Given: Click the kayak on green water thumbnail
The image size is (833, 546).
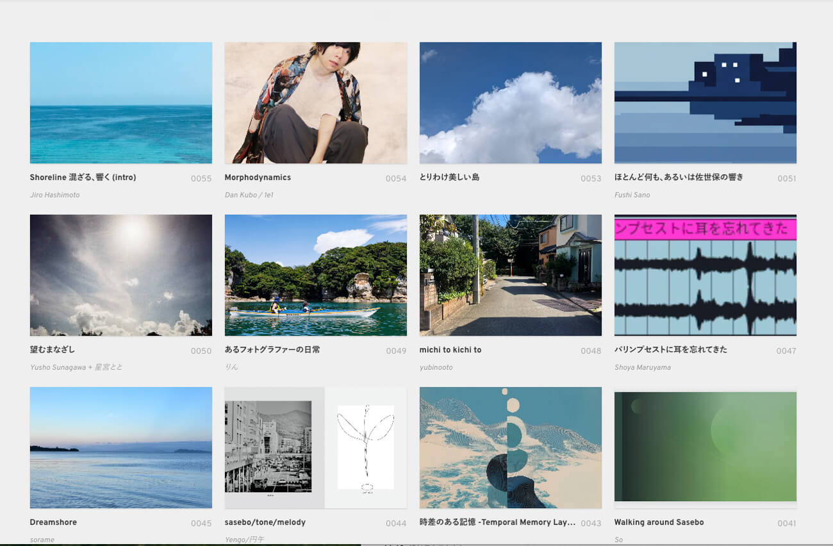Looking at the screenshot, I should (315, 275).
